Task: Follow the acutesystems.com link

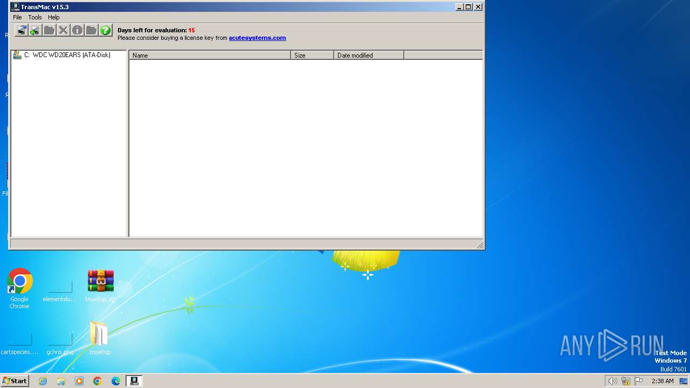Action: pyautogui.click(x=257, y=38)
